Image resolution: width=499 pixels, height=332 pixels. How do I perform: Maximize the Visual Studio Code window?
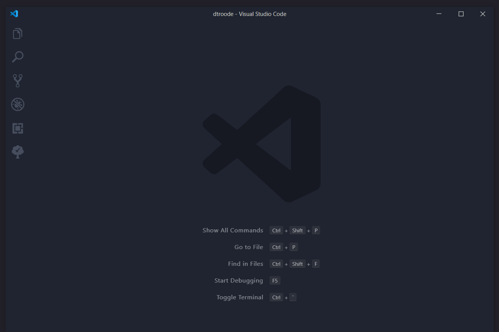pyautogui.click(x=461, y=14)
